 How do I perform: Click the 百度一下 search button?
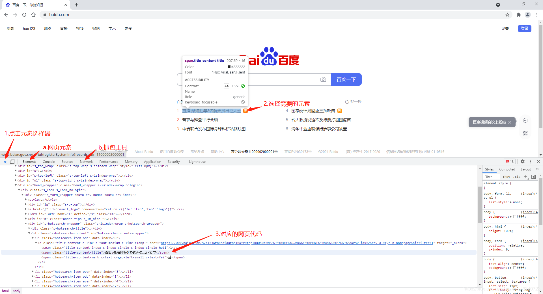(x=346, y=79)
